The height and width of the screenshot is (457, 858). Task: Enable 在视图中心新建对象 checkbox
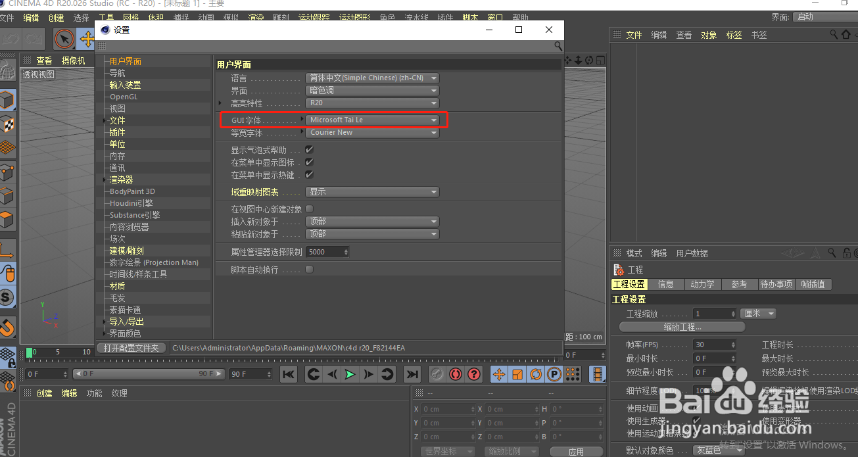coord(309,209)
